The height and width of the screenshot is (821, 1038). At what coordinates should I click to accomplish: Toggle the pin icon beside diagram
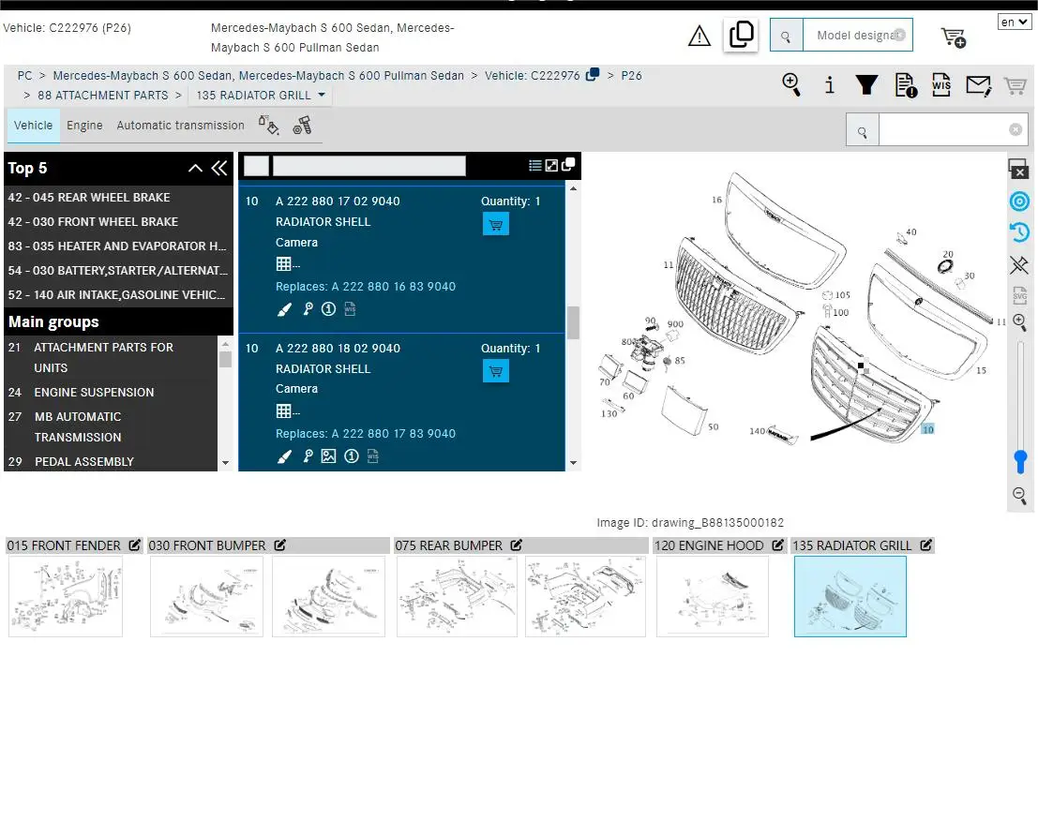coord(1019,265)
